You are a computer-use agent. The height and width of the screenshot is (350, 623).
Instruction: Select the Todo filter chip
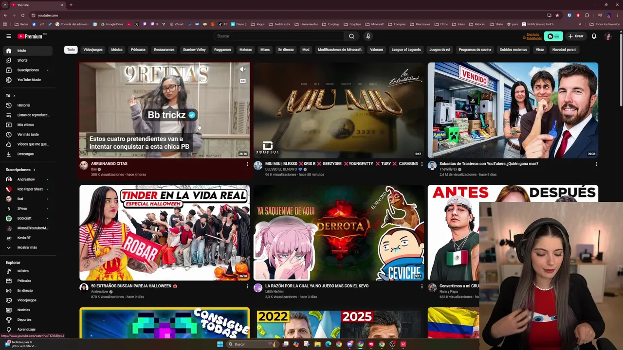[x=71, y=50]
